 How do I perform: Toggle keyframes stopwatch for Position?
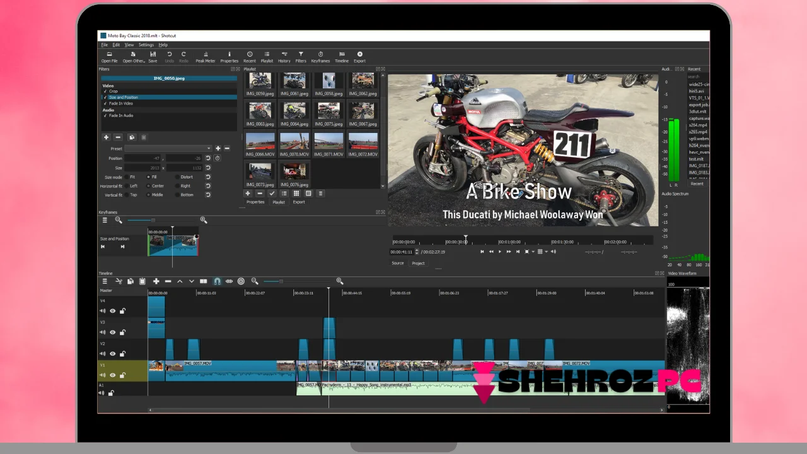pyautogui.click(x=218, y=158)
